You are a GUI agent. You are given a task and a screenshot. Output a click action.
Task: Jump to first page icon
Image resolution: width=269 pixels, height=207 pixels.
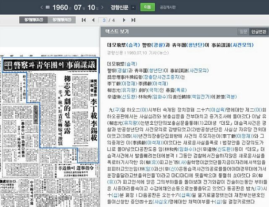(x=84, y=20)
